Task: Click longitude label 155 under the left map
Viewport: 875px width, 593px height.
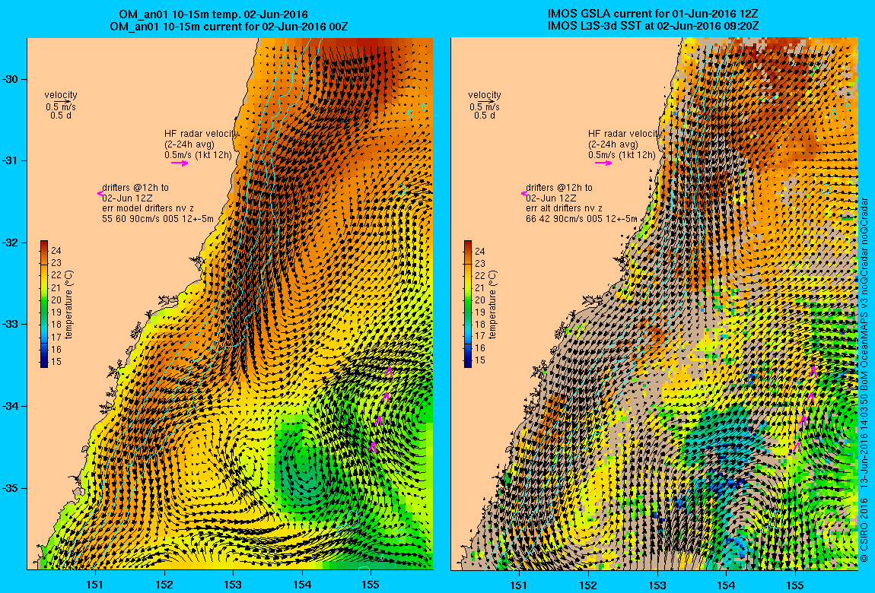Action: [x=371, y=585]
